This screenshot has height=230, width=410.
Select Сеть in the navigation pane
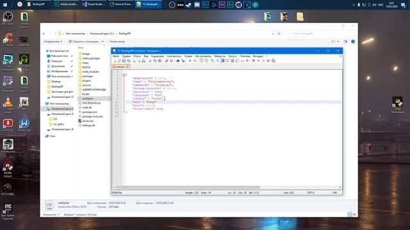[x=53, y=136]
